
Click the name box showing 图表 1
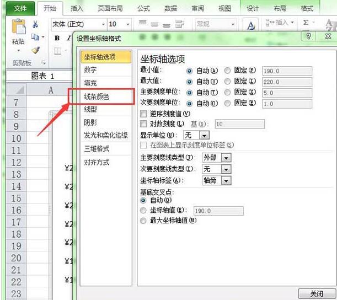(x=40, y=76)
